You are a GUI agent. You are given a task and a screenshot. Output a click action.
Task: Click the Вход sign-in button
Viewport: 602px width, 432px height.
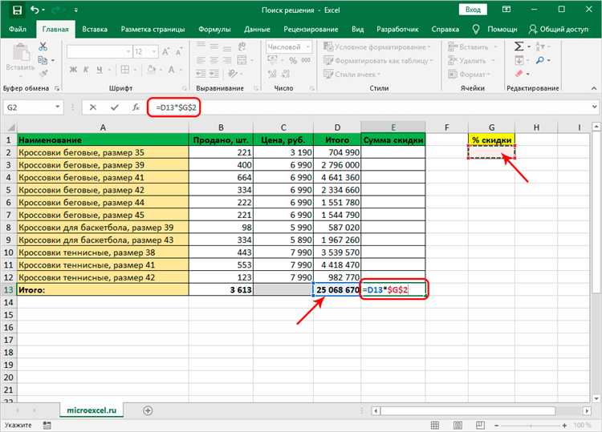473,10
